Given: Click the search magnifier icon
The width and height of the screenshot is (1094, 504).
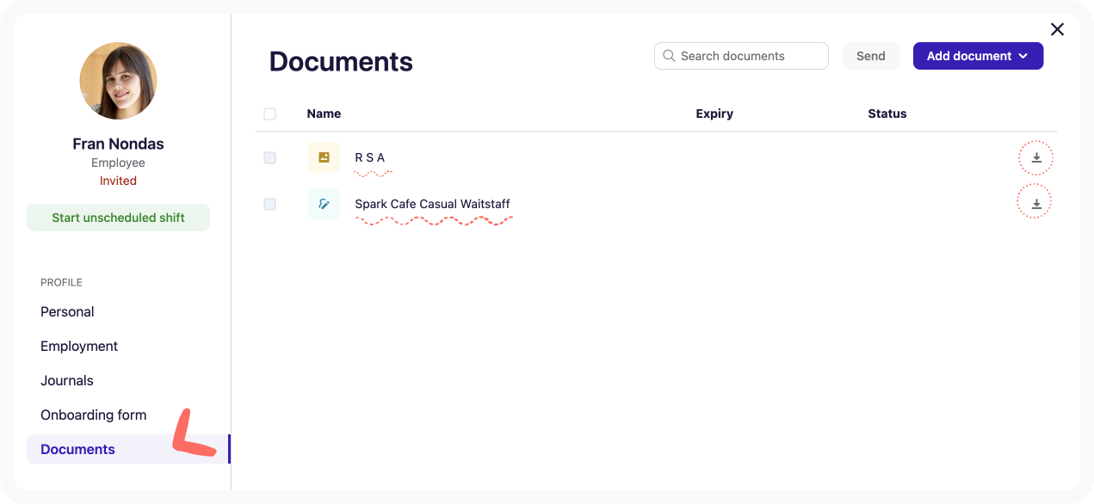Looking at the screenshot, I should (x=669, y=56).
